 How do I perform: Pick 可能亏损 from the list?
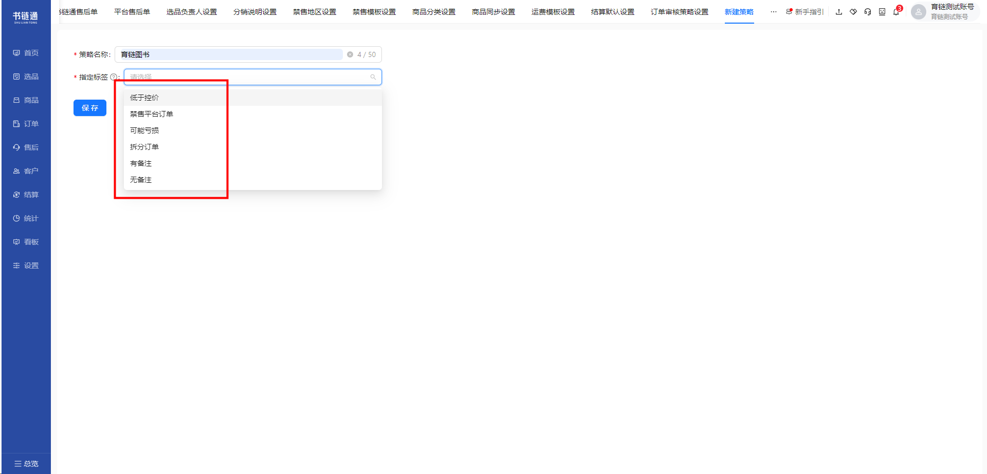click(253, 130)
